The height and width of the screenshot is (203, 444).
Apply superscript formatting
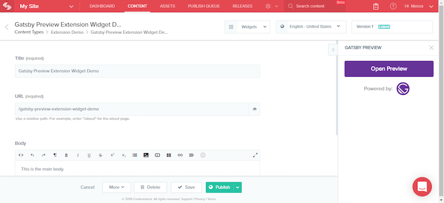click(112, 155)
